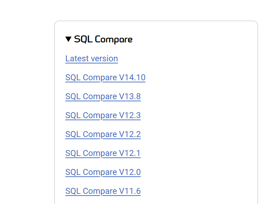Follow the first link under SQL Compare
The image size is (273, 204).
point(92,59)
